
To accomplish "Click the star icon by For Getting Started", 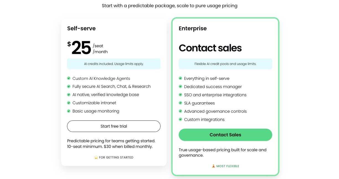I will (96, 157).
